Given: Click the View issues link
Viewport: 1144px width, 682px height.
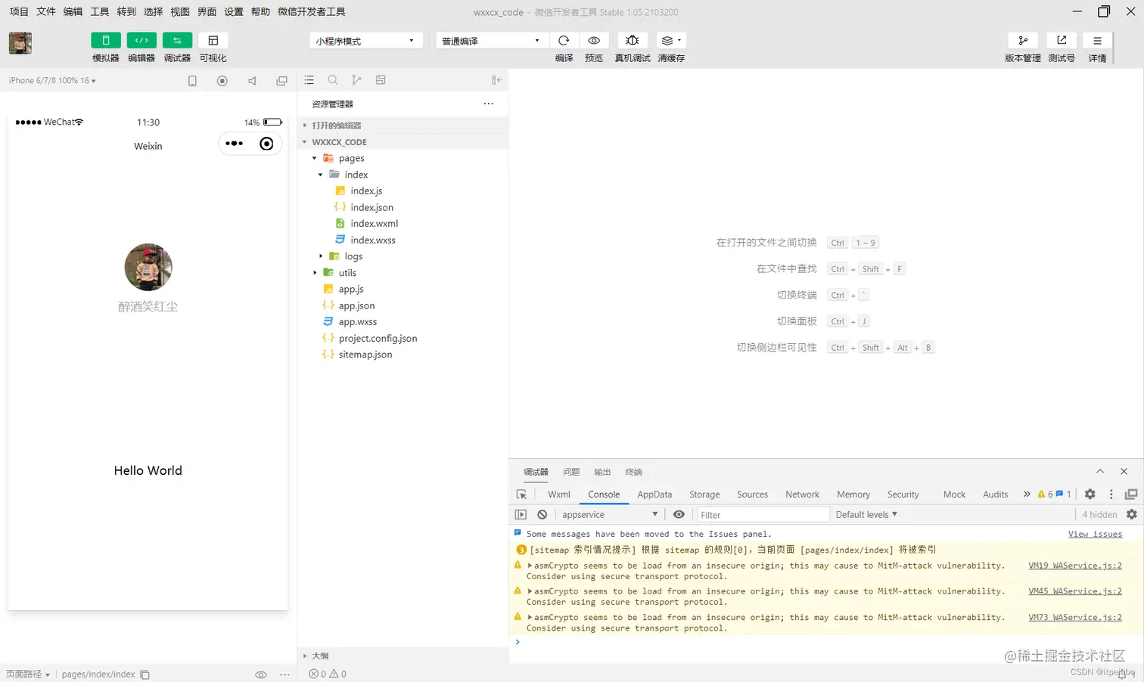Looking at the screenshot, I should coord(1095,534).
